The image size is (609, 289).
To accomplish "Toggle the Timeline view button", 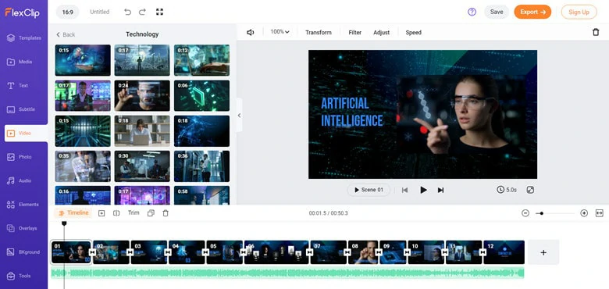I will pos(74,213).
